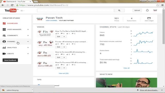Open the 'How to fix msvcr80.dll missing' video title
The width and height of the screenshot is (165, 93).
point(71,52)
